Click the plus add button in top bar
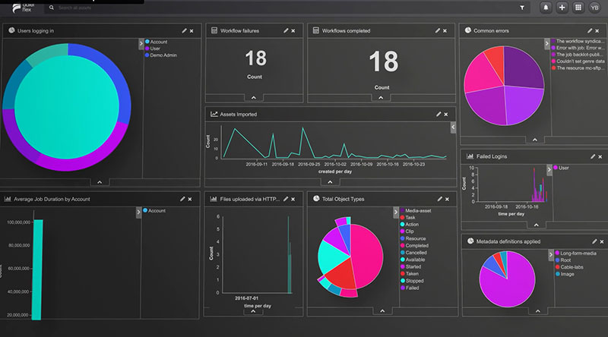 (x=562, y=8)
